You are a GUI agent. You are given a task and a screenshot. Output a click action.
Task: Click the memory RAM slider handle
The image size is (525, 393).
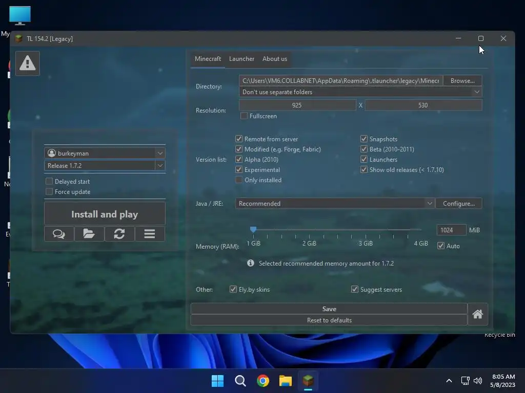point(253,229)
